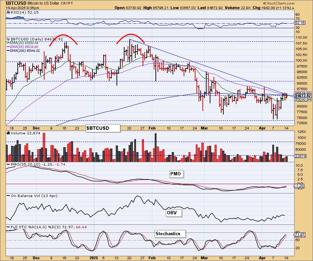Click the PMO annotation box
The image size is (313, 261).
pyautogui.click(x=176, y=174)
